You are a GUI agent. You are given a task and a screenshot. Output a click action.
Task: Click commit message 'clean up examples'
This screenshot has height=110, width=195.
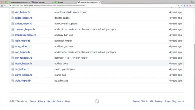(x=64, y=69)
